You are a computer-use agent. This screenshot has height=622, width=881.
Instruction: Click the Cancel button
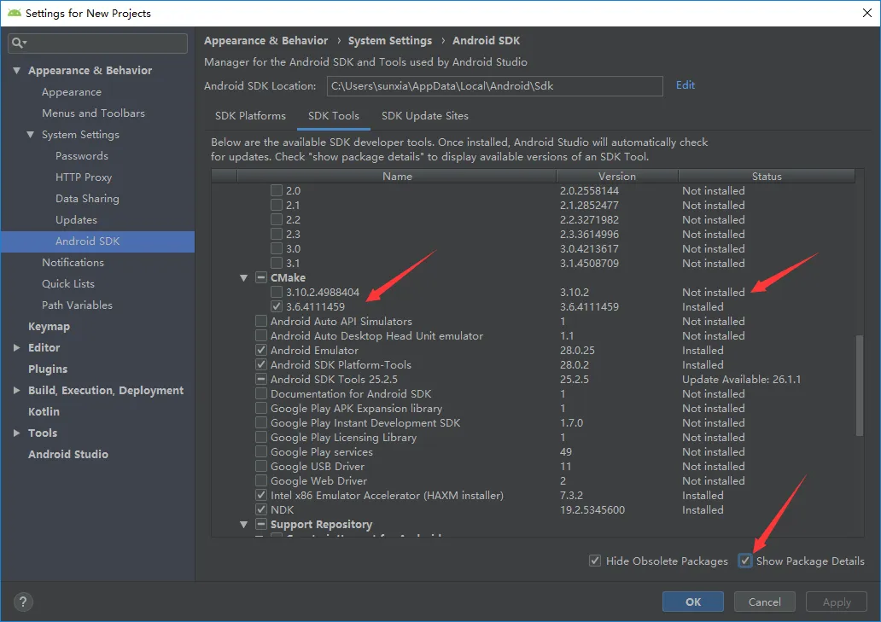coord(764,602)
